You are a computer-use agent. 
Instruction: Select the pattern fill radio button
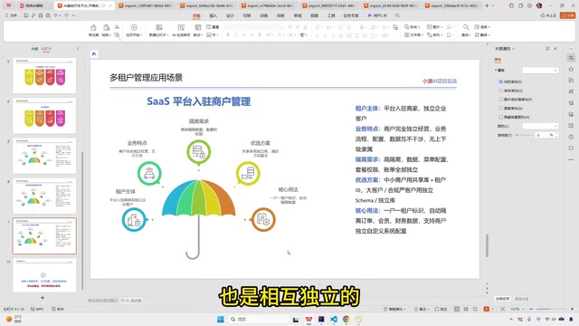click(x=500, y=109)
